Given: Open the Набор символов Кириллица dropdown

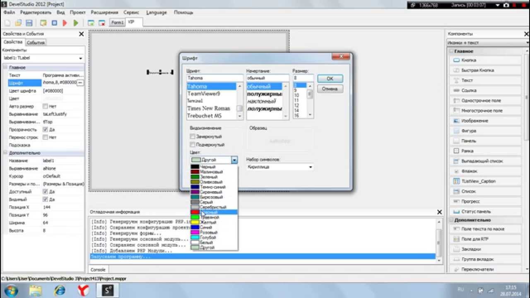Looking at the screenshot, I should pos(310,167).
